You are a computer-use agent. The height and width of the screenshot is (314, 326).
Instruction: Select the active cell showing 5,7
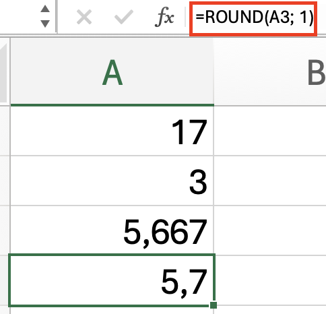(x=112, y=280)
